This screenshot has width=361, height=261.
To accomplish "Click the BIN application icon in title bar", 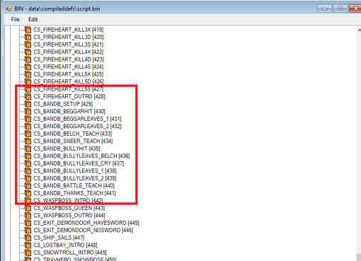I will click(8, 8).
